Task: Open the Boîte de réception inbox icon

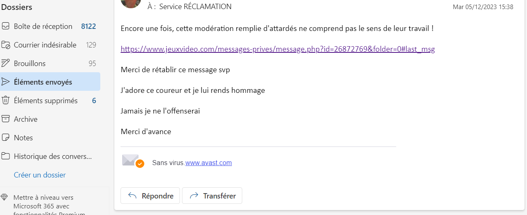Action: point(6,26)
